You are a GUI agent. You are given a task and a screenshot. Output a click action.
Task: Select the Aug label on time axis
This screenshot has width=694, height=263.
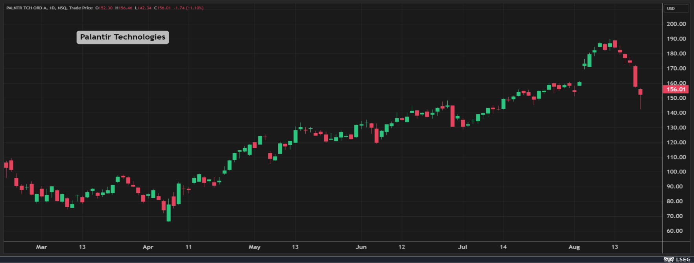tap(574, 247)
